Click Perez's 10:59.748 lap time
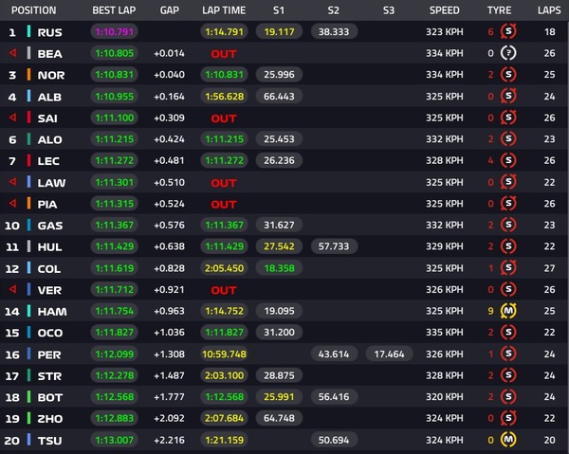Image resolution: width=569 pixels, height=454 pixels. (224, 354)
